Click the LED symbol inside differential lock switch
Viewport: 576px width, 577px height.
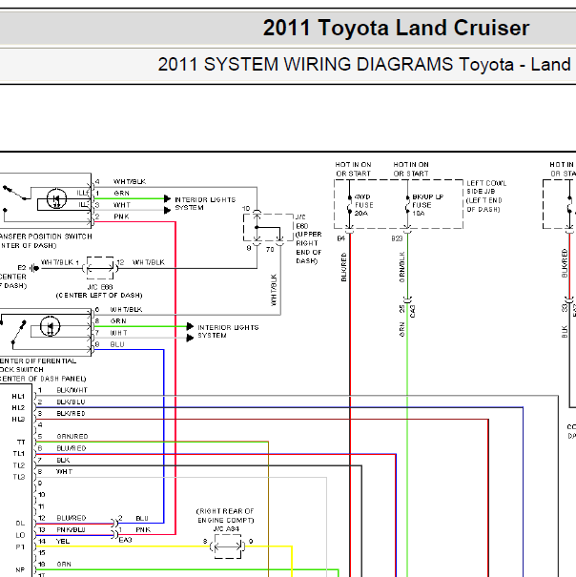coord(50,326)
